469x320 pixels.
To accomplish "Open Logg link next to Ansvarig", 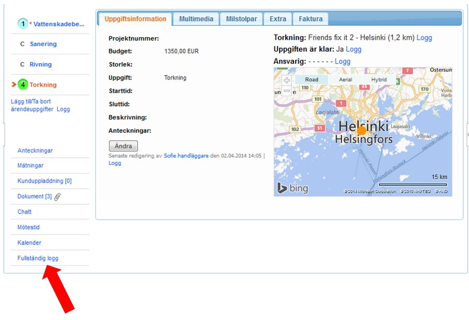I will click(x=342, y=62).
